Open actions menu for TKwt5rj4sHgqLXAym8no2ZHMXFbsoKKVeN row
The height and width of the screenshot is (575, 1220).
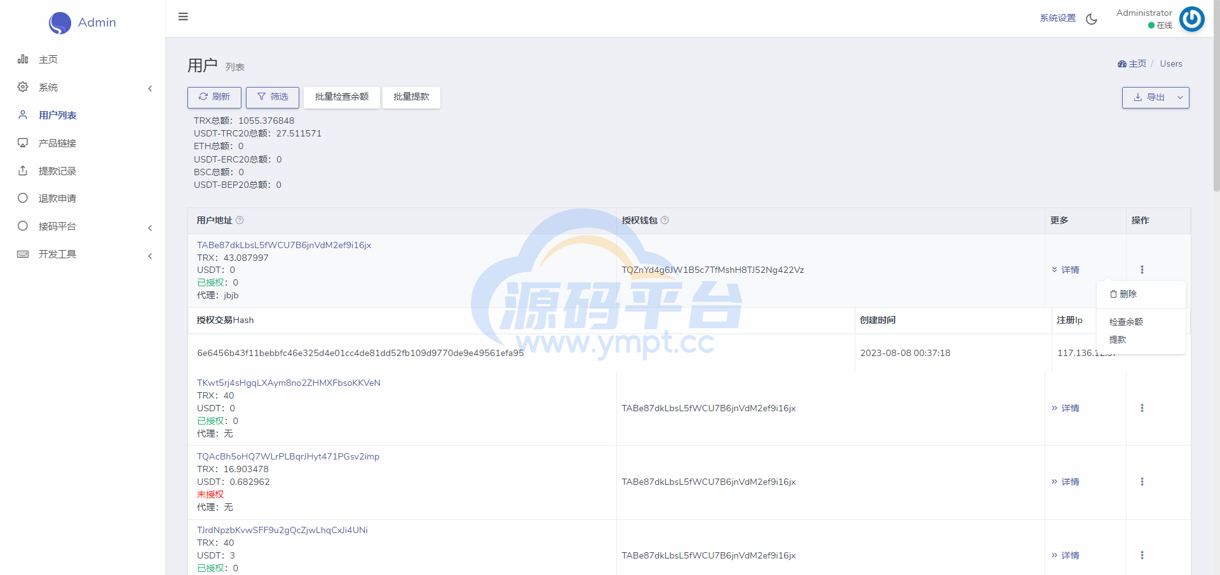click(1142, 408)
